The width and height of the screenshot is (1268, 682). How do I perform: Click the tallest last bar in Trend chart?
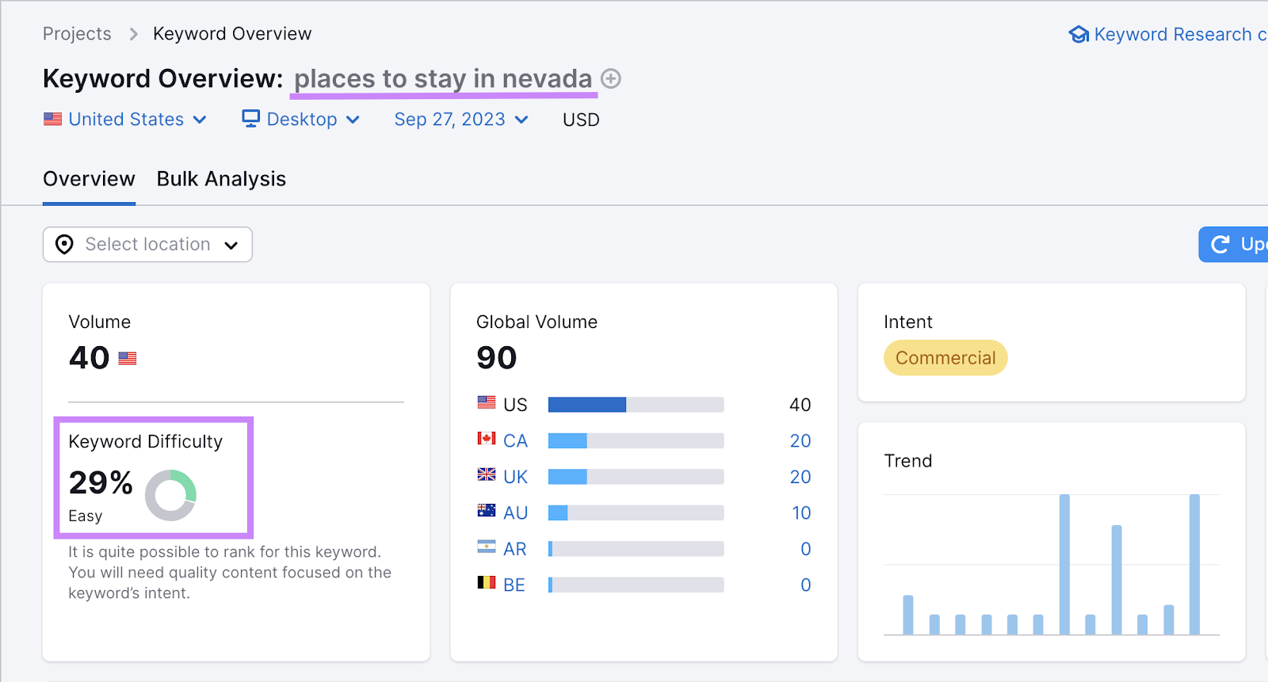click(x=1194, y=564)
